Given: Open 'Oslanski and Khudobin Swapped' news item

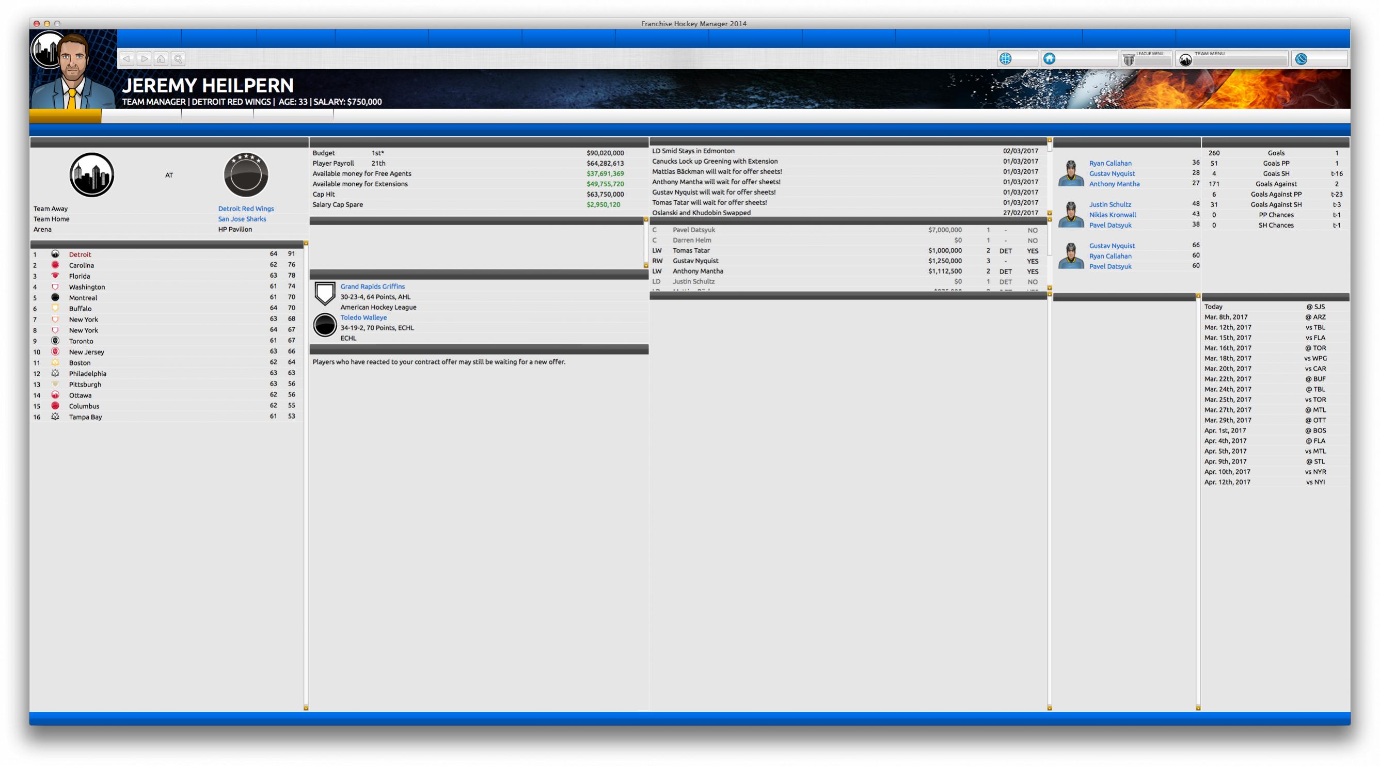Looking at the screenshot, I should pyautogui.click(x=701, y=213).
